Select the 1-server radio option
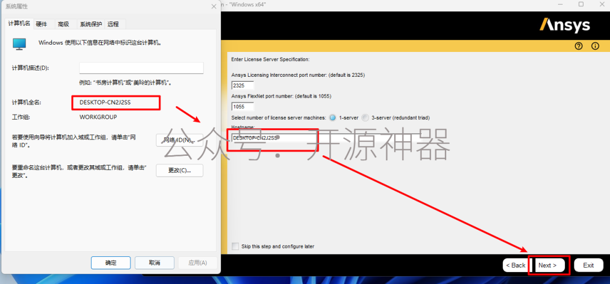The image size is (610, 284). point(333,117)
